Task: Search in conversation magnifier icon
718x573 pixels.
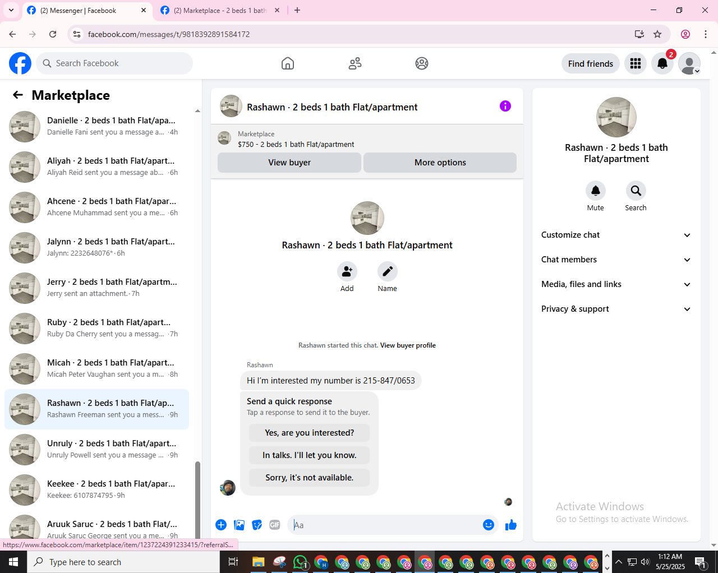Action: (x=636, y=191)
